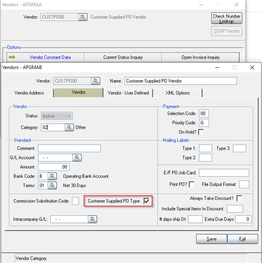The image size is (262, 263).
Task: Click the Extra Due Days field
Action: tap(243, 219)
